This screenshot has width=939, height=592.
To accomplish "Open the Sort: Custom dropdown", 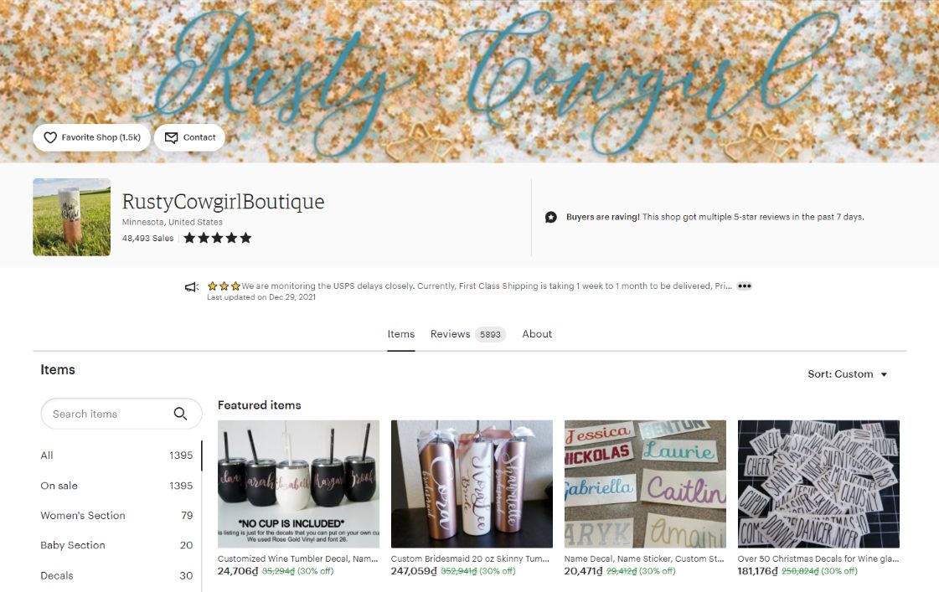I will click(847, 374).
